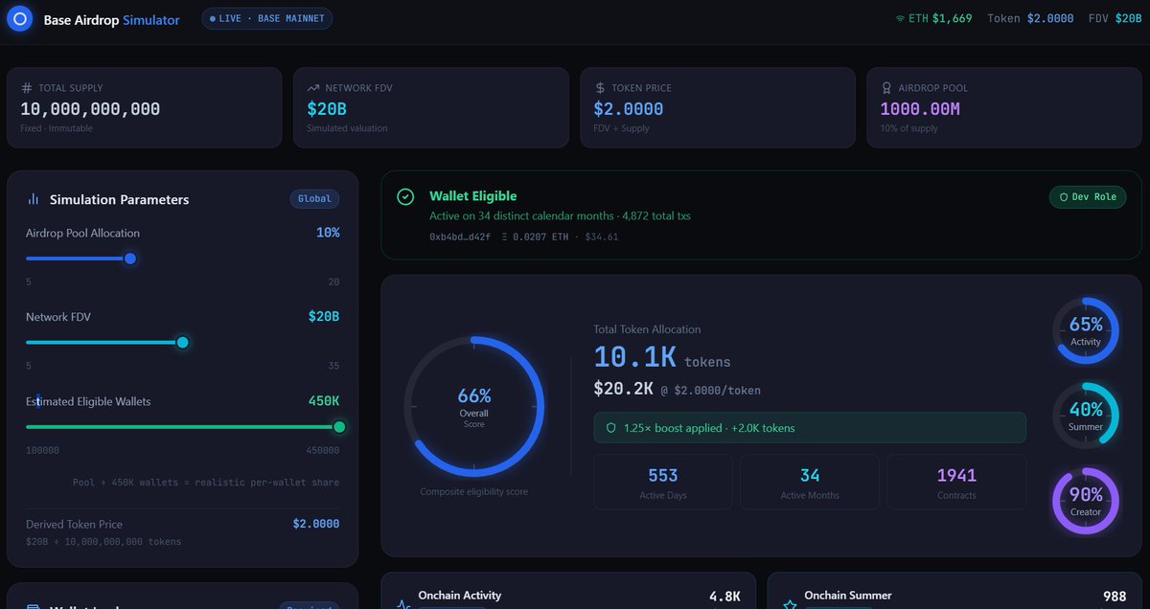Click the $2.0000 value in Token Price card
The height and width of the screenshot is (609, 1150).
click(628, 109)
